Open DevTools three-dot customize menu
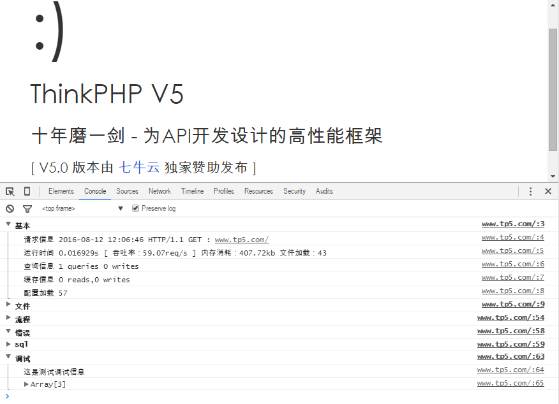Viewport: 559px width, 404px height. pyautogui.click(x=530, y=192)
